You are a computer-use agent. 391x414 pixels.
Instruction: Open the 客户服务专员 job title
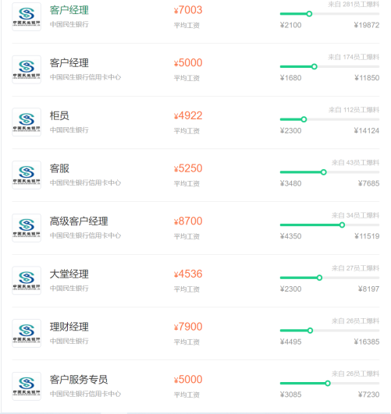79,380
